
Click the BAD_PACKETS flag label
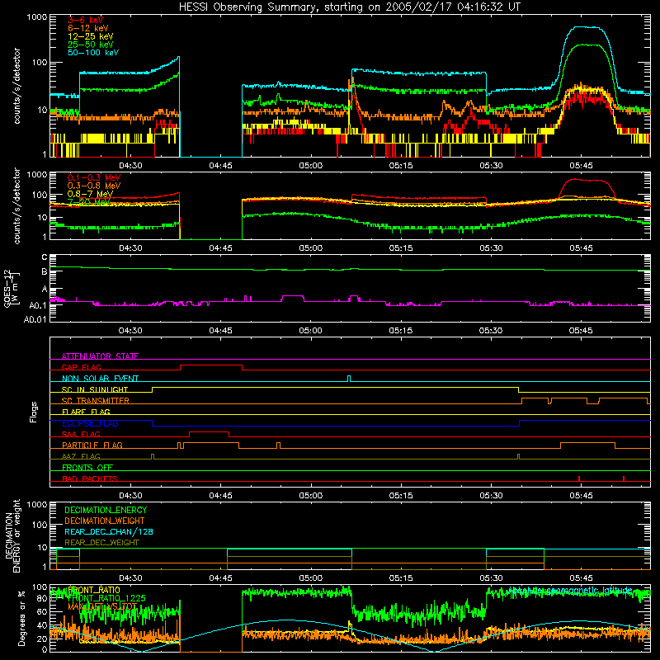click(x=90, y=478)
